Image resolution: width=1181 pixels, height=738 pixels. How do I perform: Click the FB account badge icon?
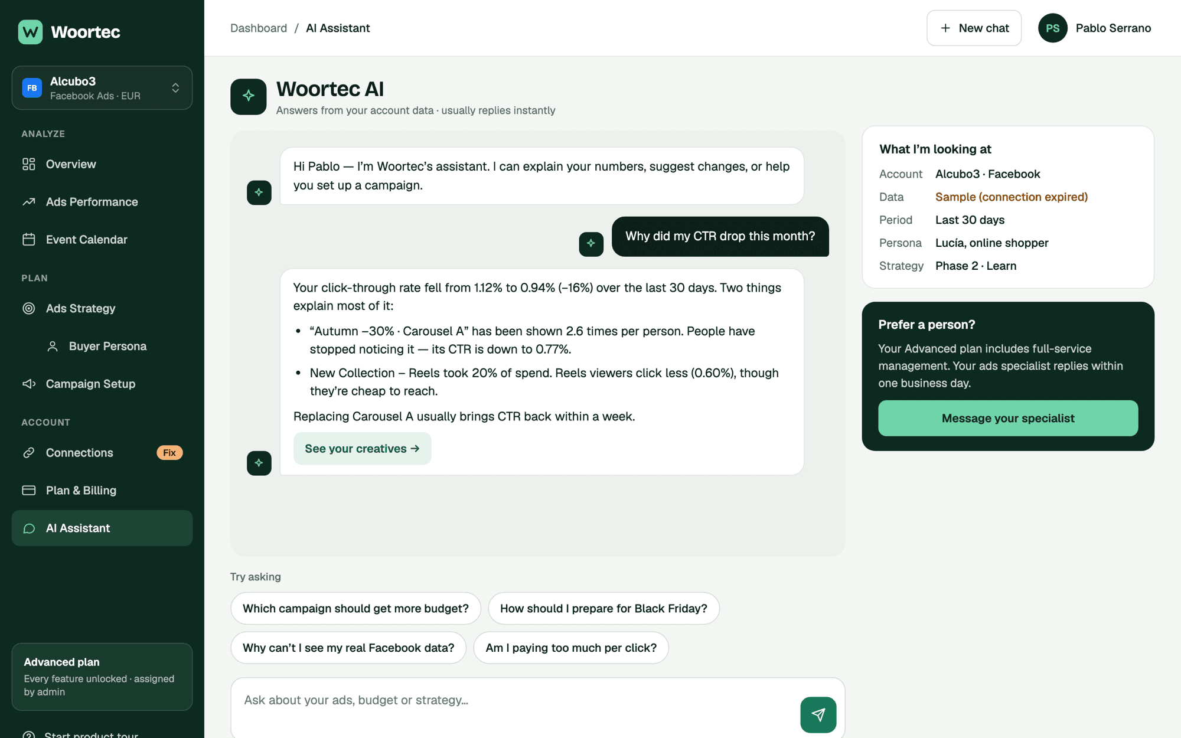pos(32,88)
